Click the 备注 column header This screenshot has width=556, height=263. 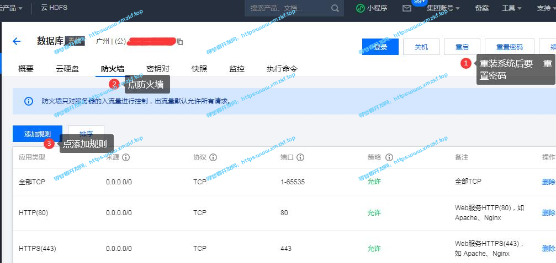(462, 157)
